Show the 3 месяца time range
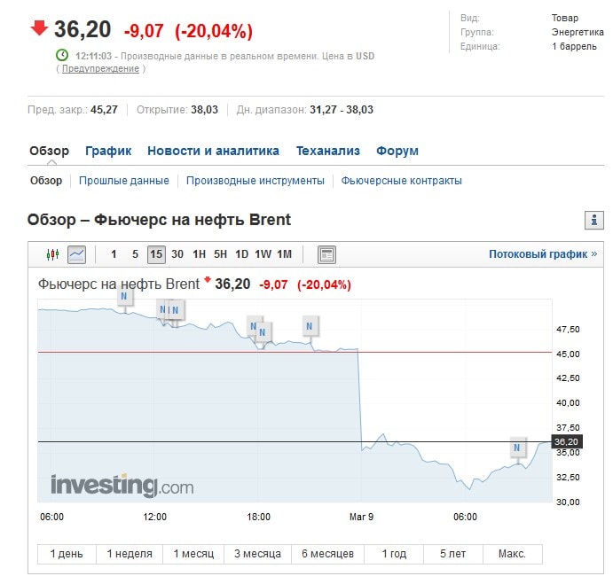This screenshot has height=584, width=613. point(256,554)
